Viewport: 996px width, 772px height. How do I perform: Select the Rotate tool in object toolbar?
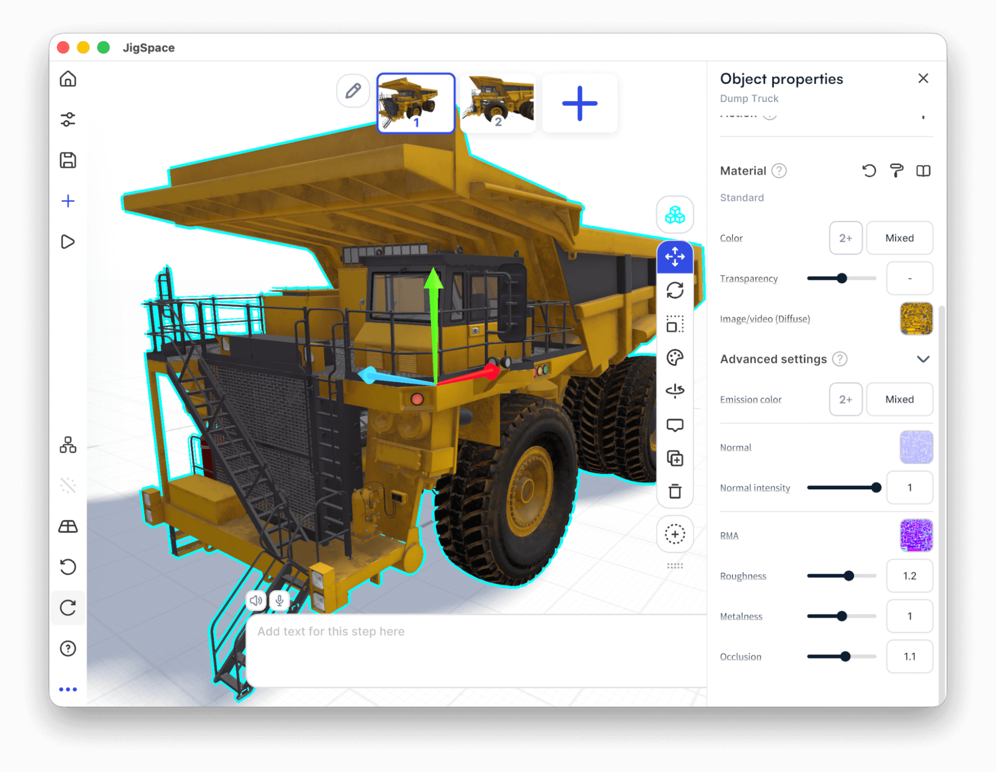675,290
